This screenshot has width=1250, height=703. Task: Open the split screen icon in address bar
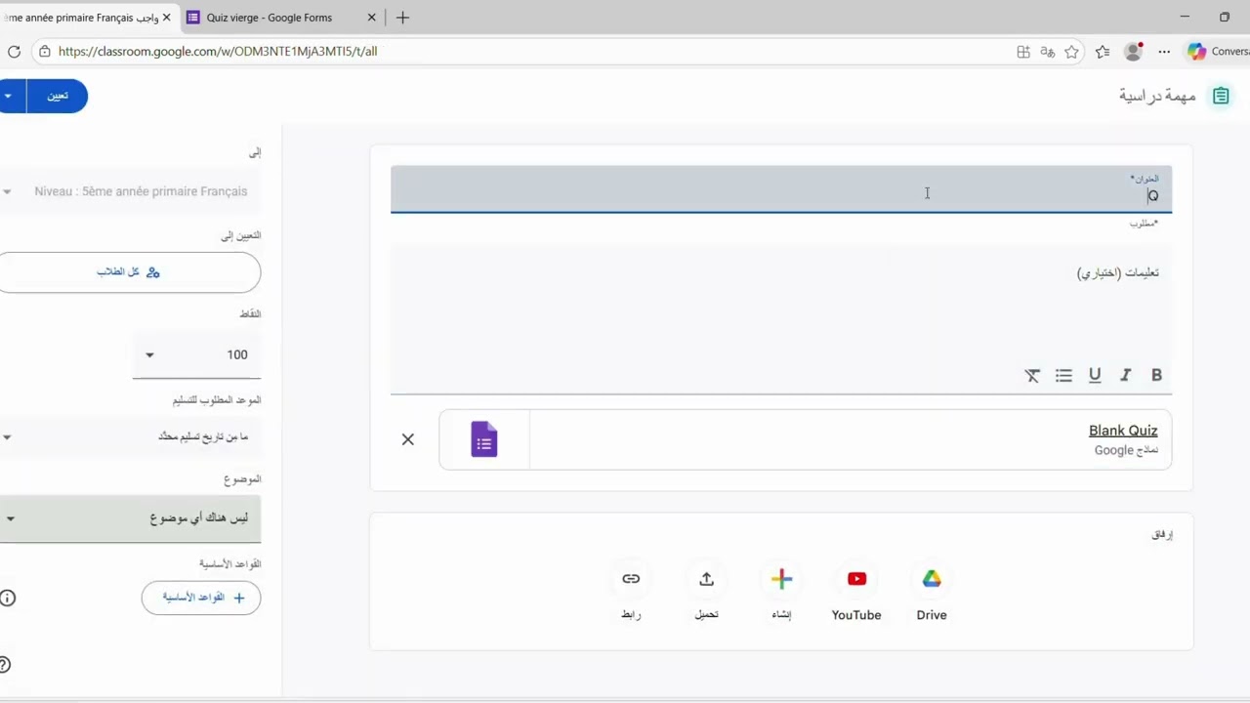tap(1023, 52)
